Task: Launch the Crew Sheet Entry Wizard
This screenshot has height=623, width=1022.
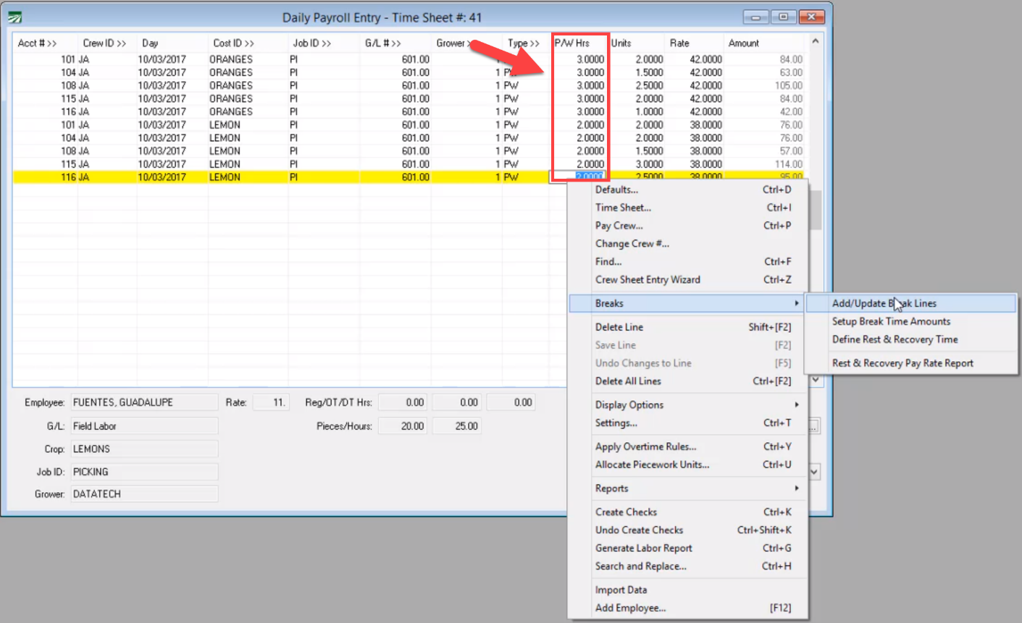Action: (648, 279)
